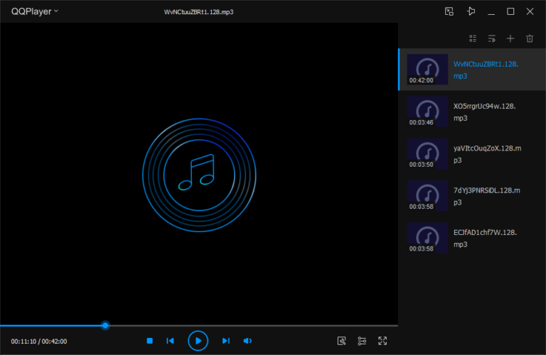Click thumbnail of ECJfAD1chf7W track
This screenshot has width=546, height=355.
(427, 237)
